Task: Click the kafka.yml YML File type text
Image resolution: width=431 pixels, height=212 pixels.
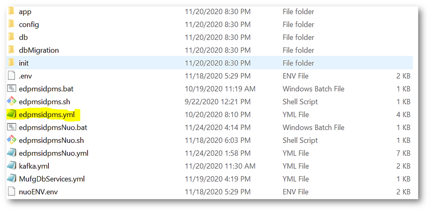Action: tap(296, 166)
